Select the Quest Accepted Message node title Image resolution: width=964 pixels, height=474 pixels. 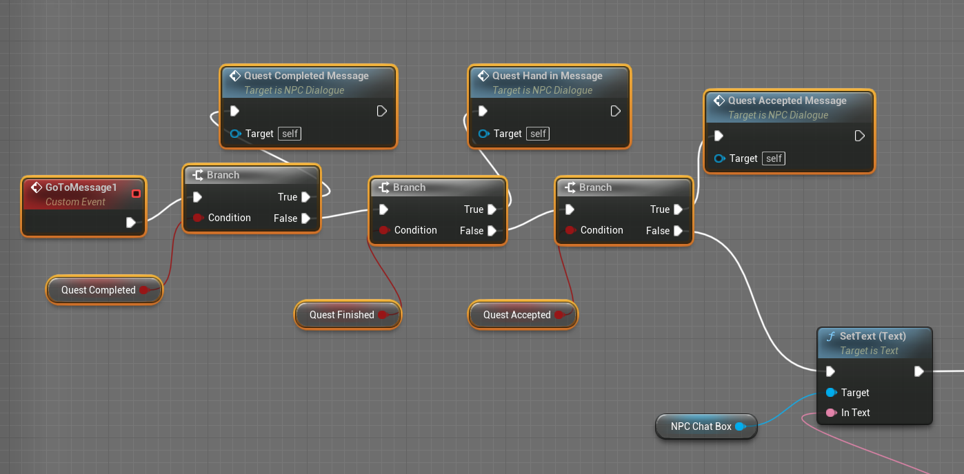[787, 101]
